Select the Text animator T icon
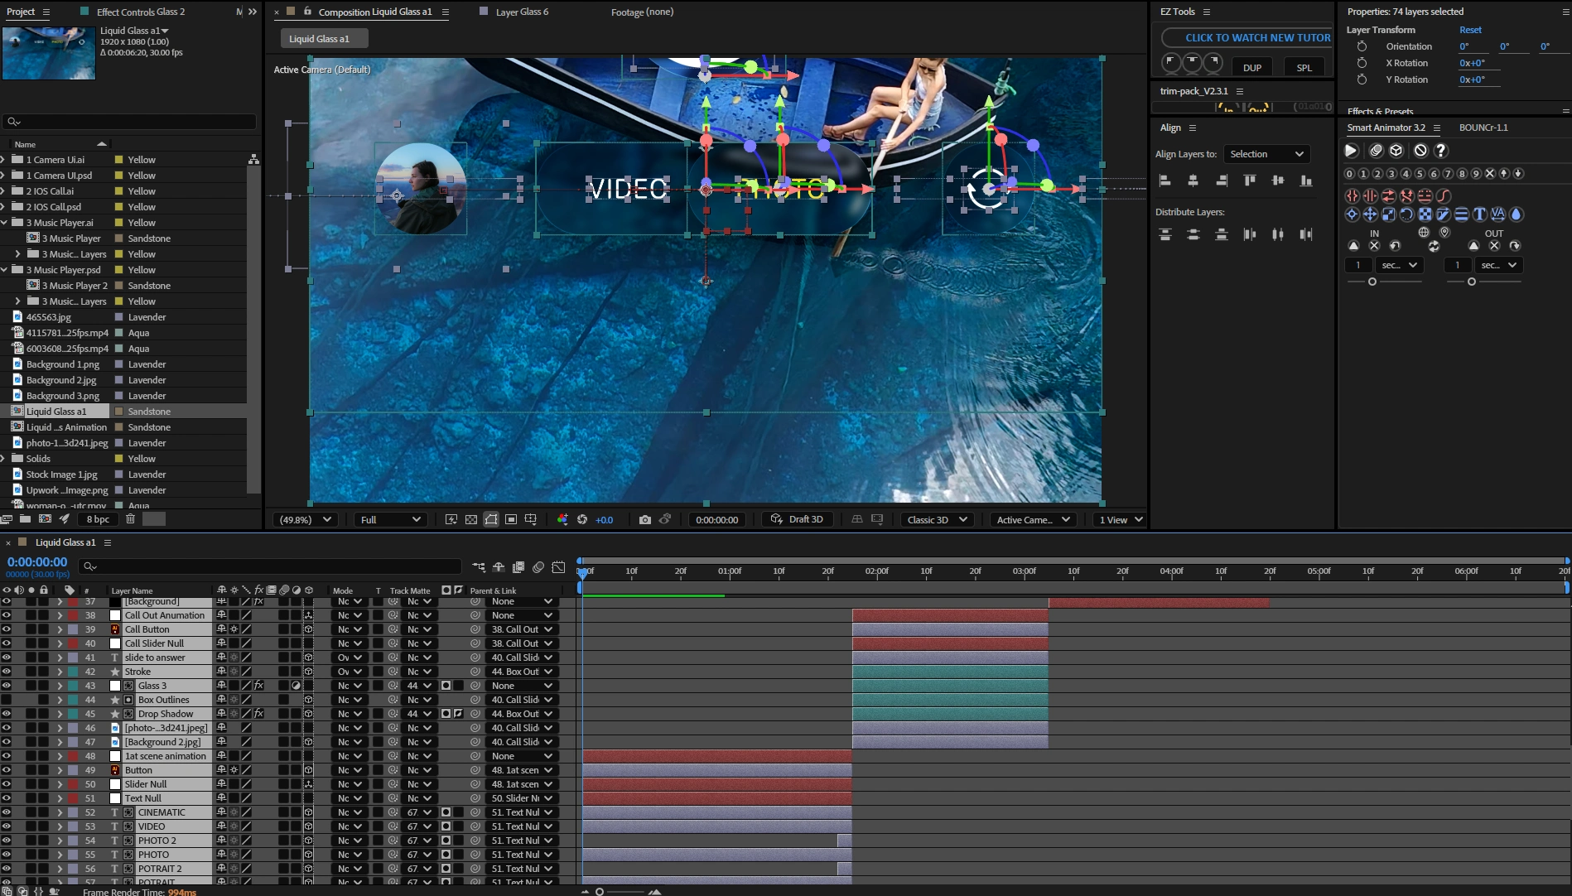1572x896 pixels. click(x=1479, y=214)
